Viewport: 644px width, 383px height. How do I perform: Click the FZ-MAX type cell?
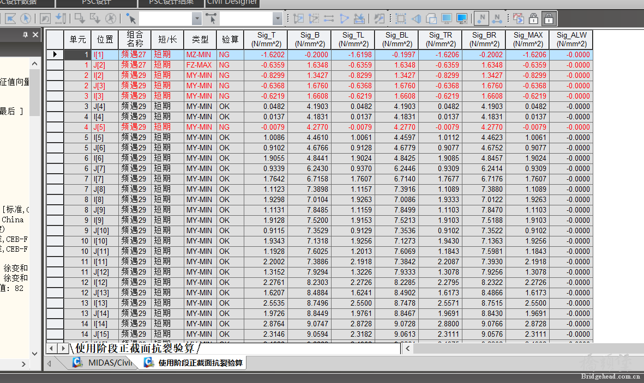click(x=200, y=65)
